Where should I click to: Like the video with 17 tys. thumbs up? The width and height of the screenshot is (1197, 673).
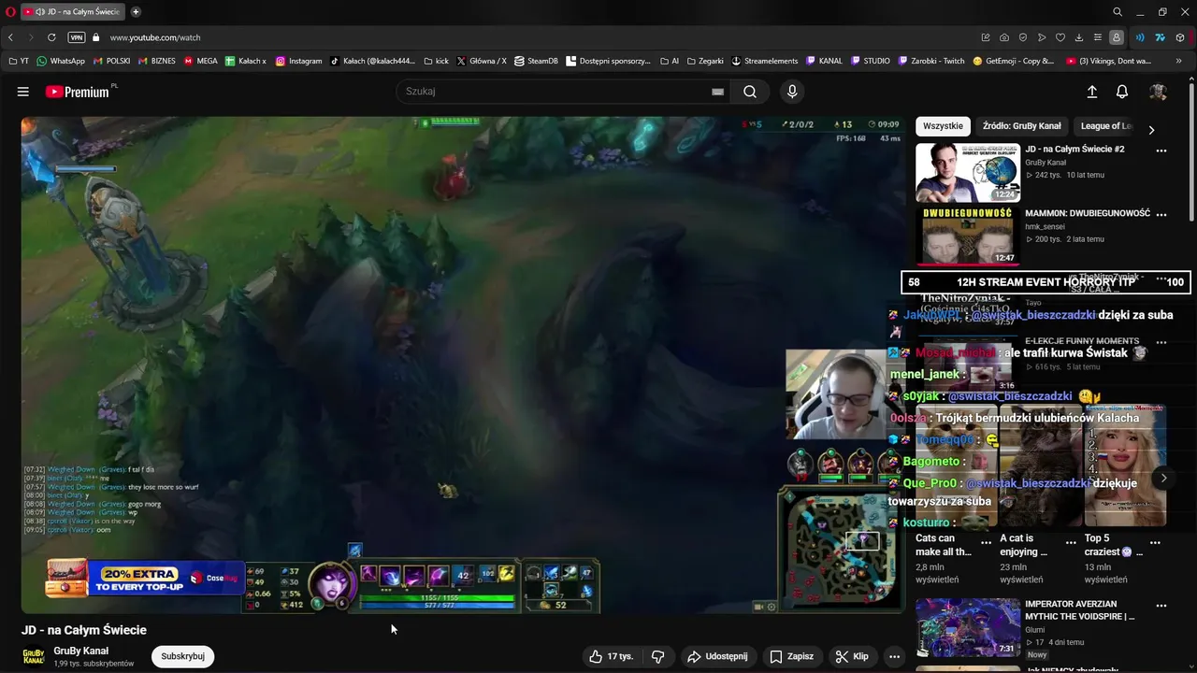pos(611,656)
